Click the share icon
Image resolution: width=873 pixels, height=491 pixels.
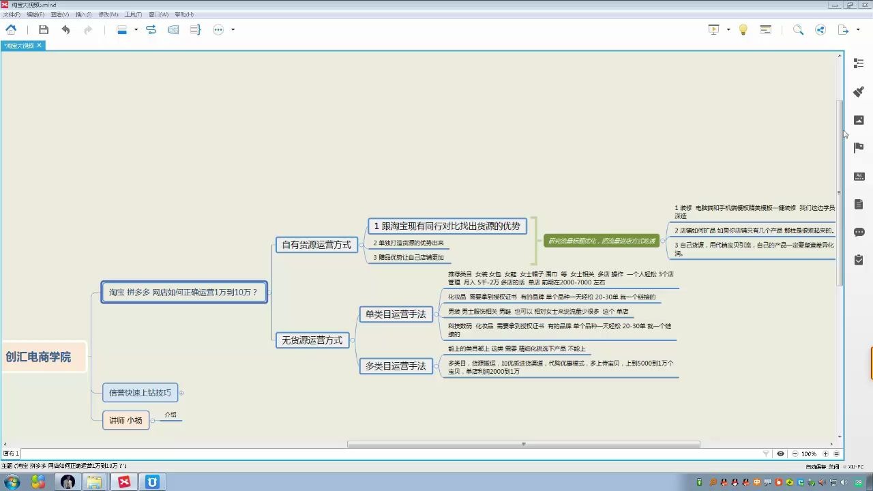tap(820, 29)
